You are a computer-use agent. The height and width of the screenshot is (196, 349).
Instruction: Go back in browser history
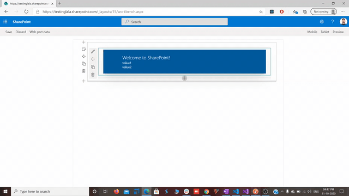6,11
